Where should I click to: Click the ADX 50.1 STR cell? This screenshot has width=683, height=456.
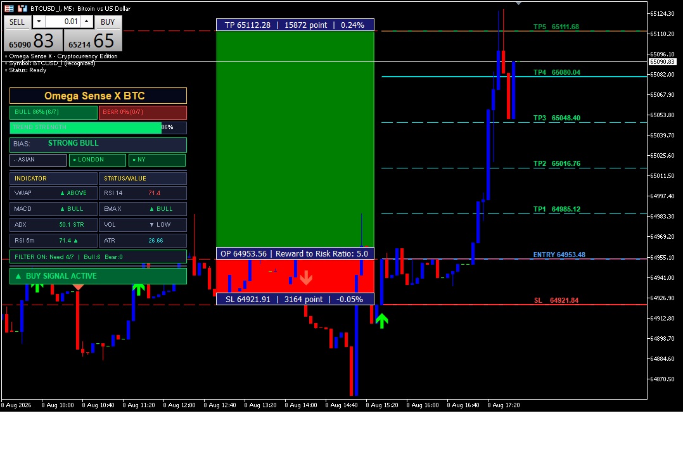[53, 225]
